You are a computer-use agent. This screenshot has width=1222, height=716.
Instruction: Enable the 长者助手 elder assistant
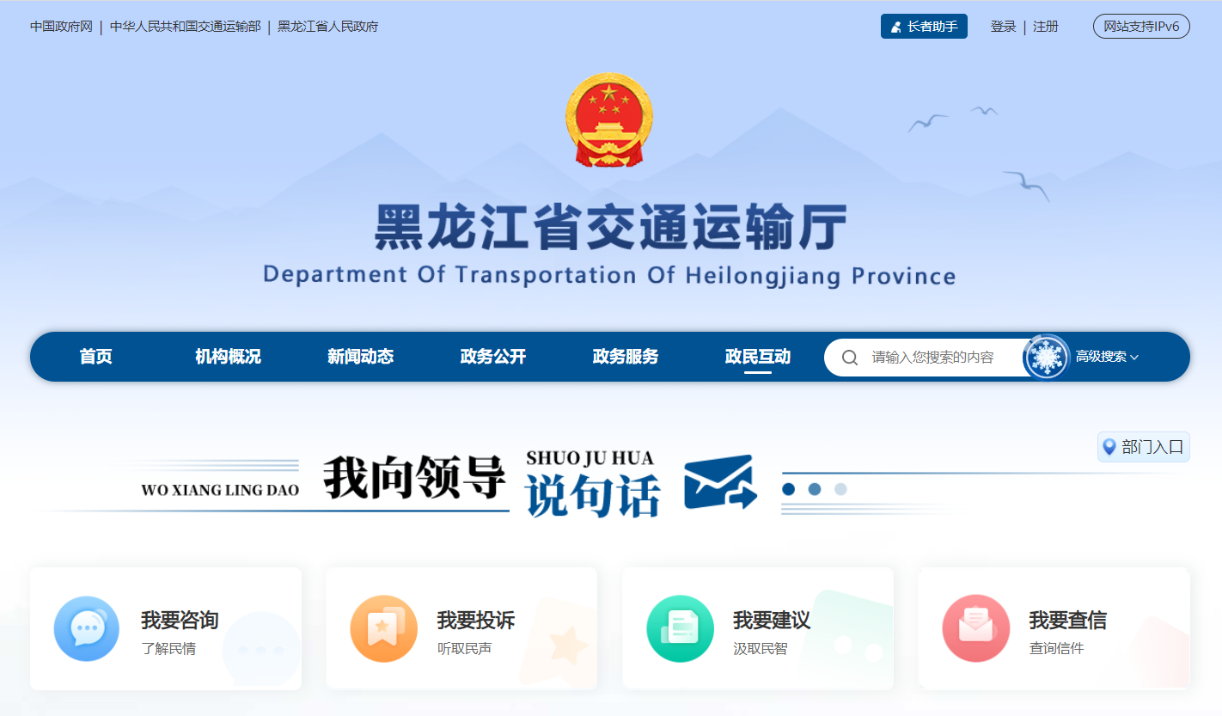coord(924,27)
